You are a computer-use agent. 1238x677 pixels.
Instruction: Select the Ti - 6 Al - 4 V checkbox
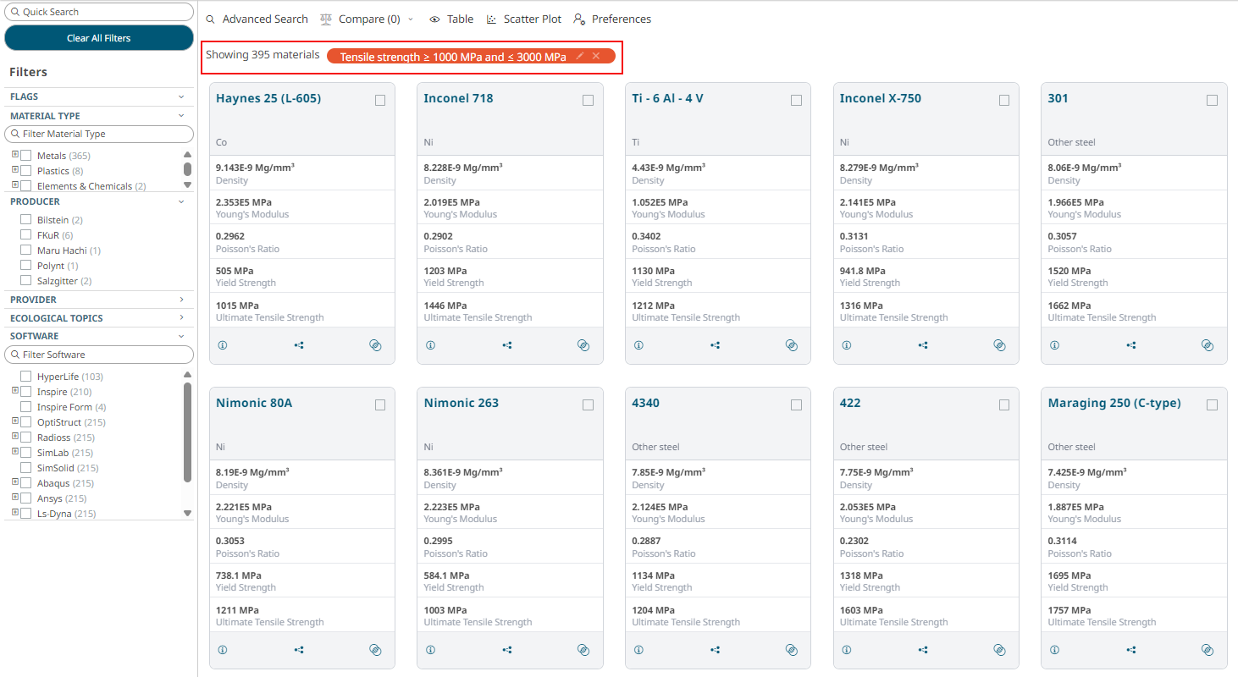(796, 100)
